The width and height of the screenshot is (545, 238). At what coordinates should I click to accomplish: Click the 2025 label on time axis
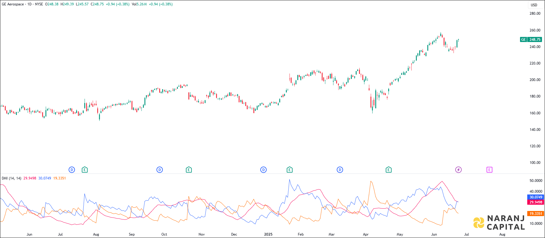click(x=268, y=234)
